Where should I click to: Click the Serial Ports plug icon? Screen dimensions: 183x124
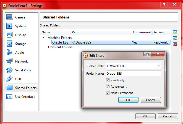pyautogui.click(x=9, y=70)
